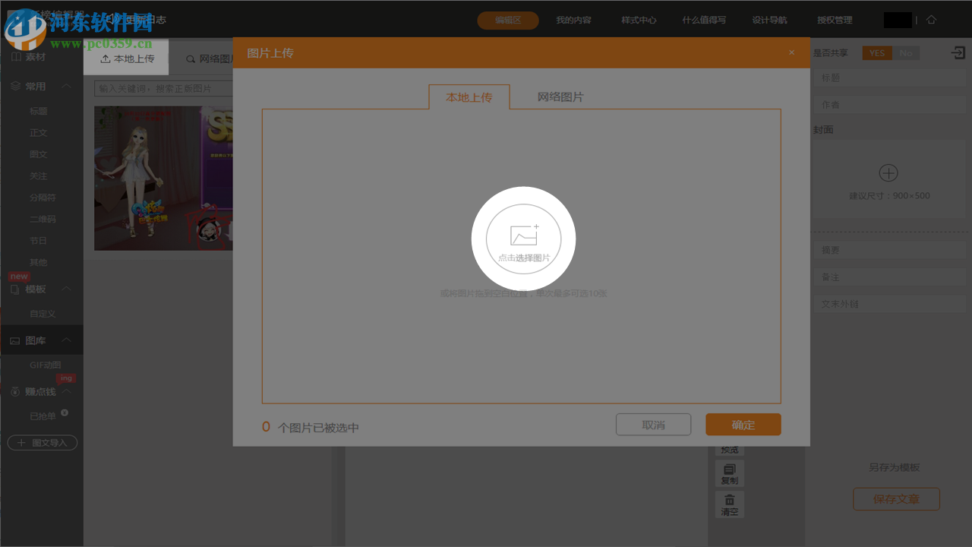Click the 模板 document icon
The width and height of the screenshot is (972, 547).
[x=15, y=289]
